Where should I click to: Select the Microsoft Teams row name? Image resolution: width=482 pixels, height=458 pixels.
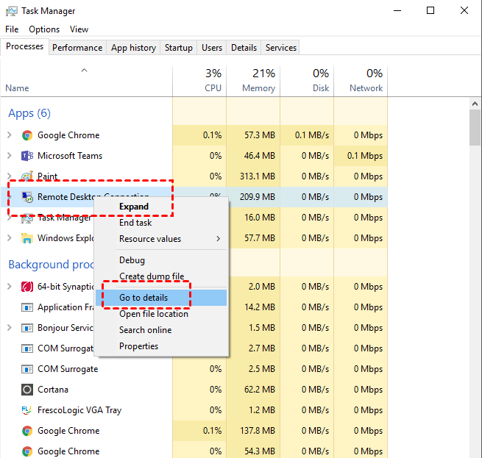pos(70,156)
